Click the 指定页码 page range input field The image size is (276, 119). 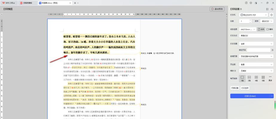[x=258, y=50]
